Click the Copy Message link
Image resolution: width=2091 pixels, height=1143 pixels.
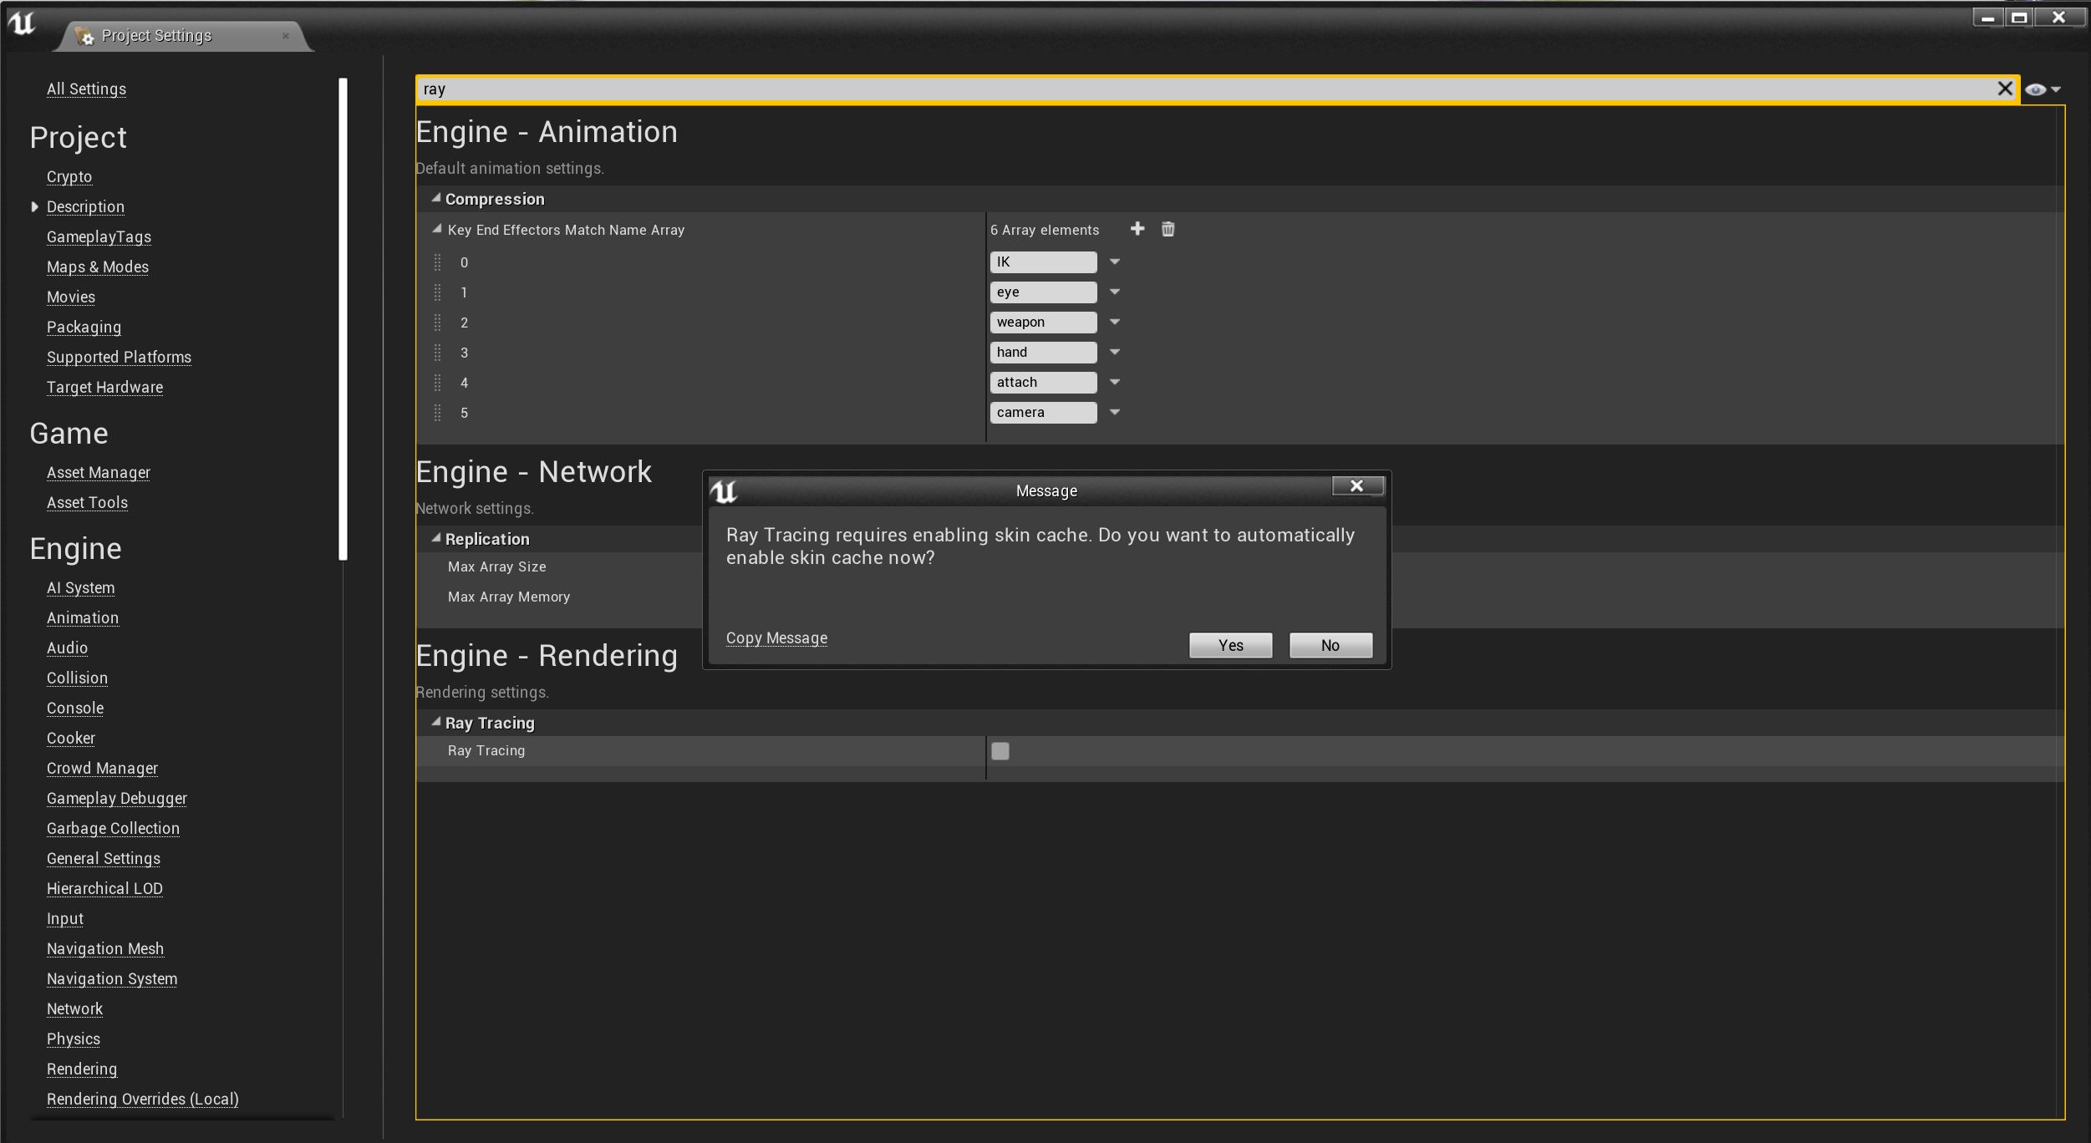(x=776, y=638)
